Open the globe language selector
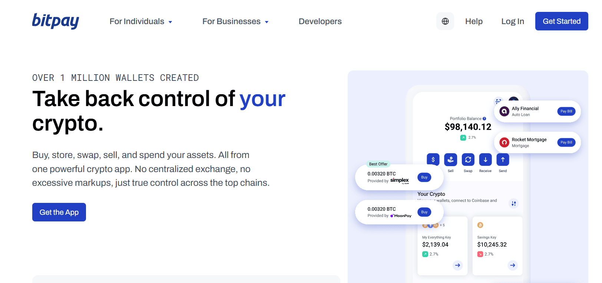Screen dimensions: 602x283 click(x=445, y=21)
